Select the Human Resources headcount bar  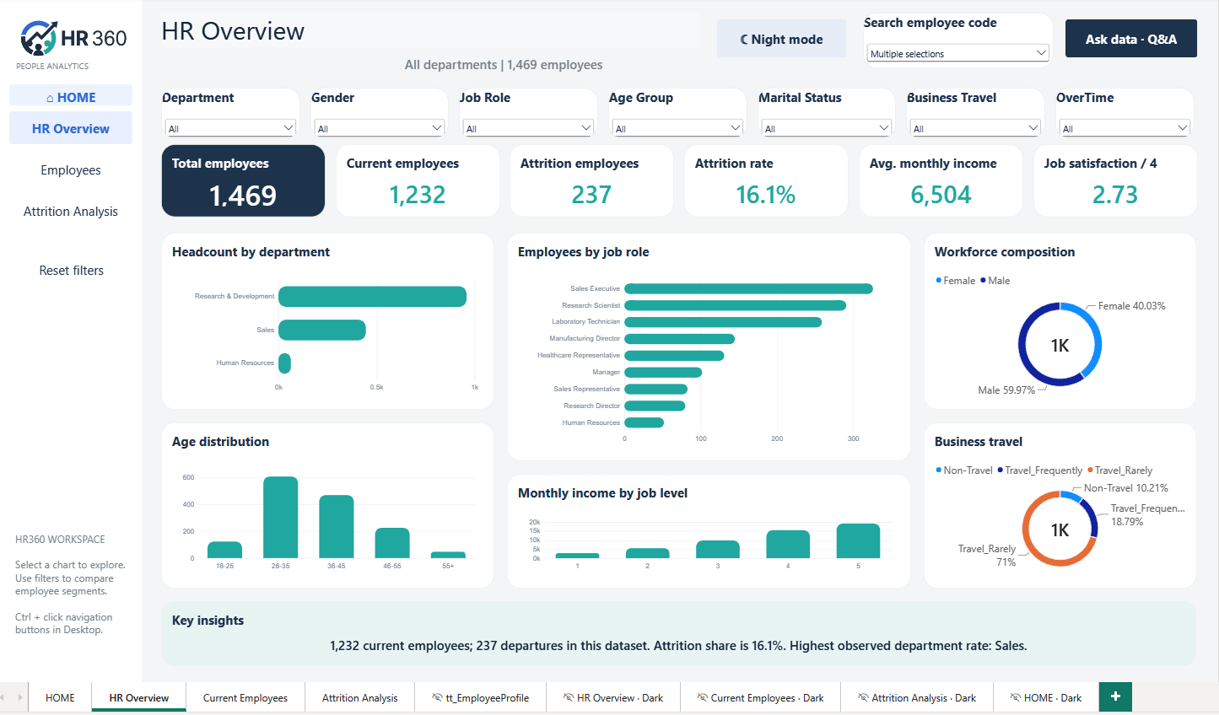click(x=284, y=363)
